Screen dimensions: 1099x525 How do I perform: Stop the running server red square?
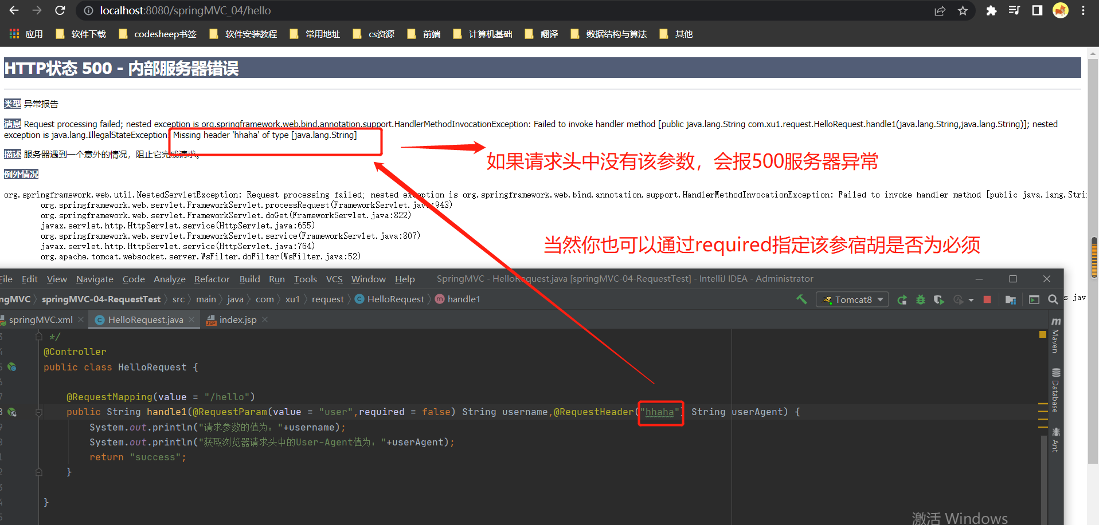(987, 299)
